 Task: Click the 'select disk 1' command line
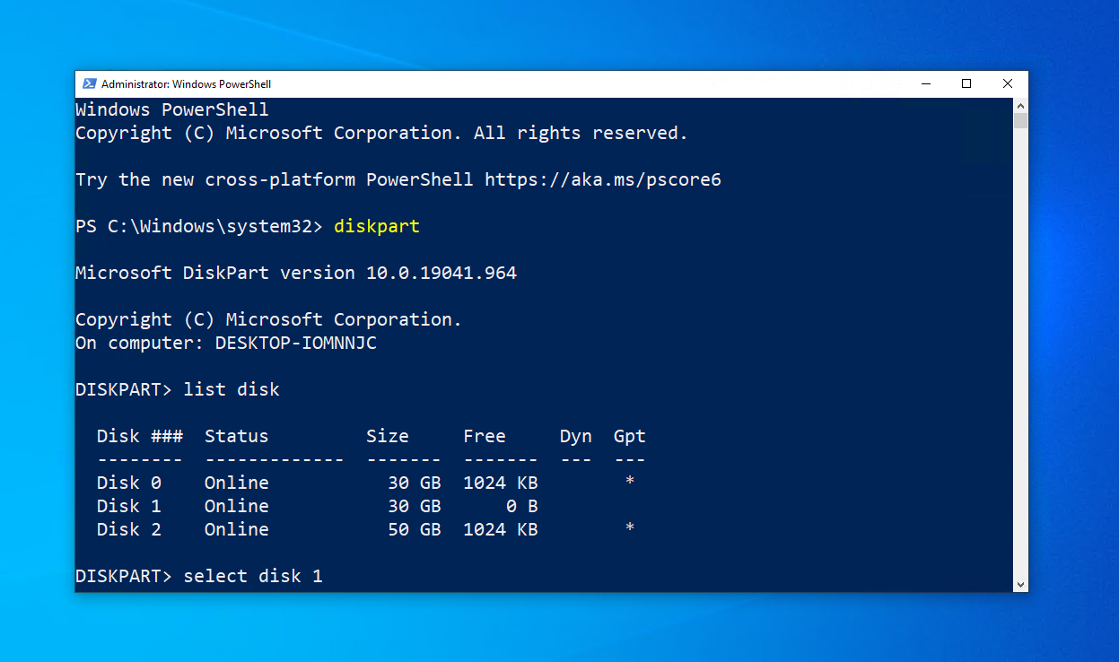pos(252,576)
